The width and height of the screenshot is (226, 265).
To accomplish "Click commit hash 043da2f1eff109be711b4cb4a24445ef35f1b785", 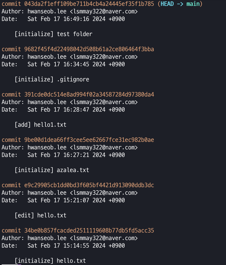I will [89, 4].
